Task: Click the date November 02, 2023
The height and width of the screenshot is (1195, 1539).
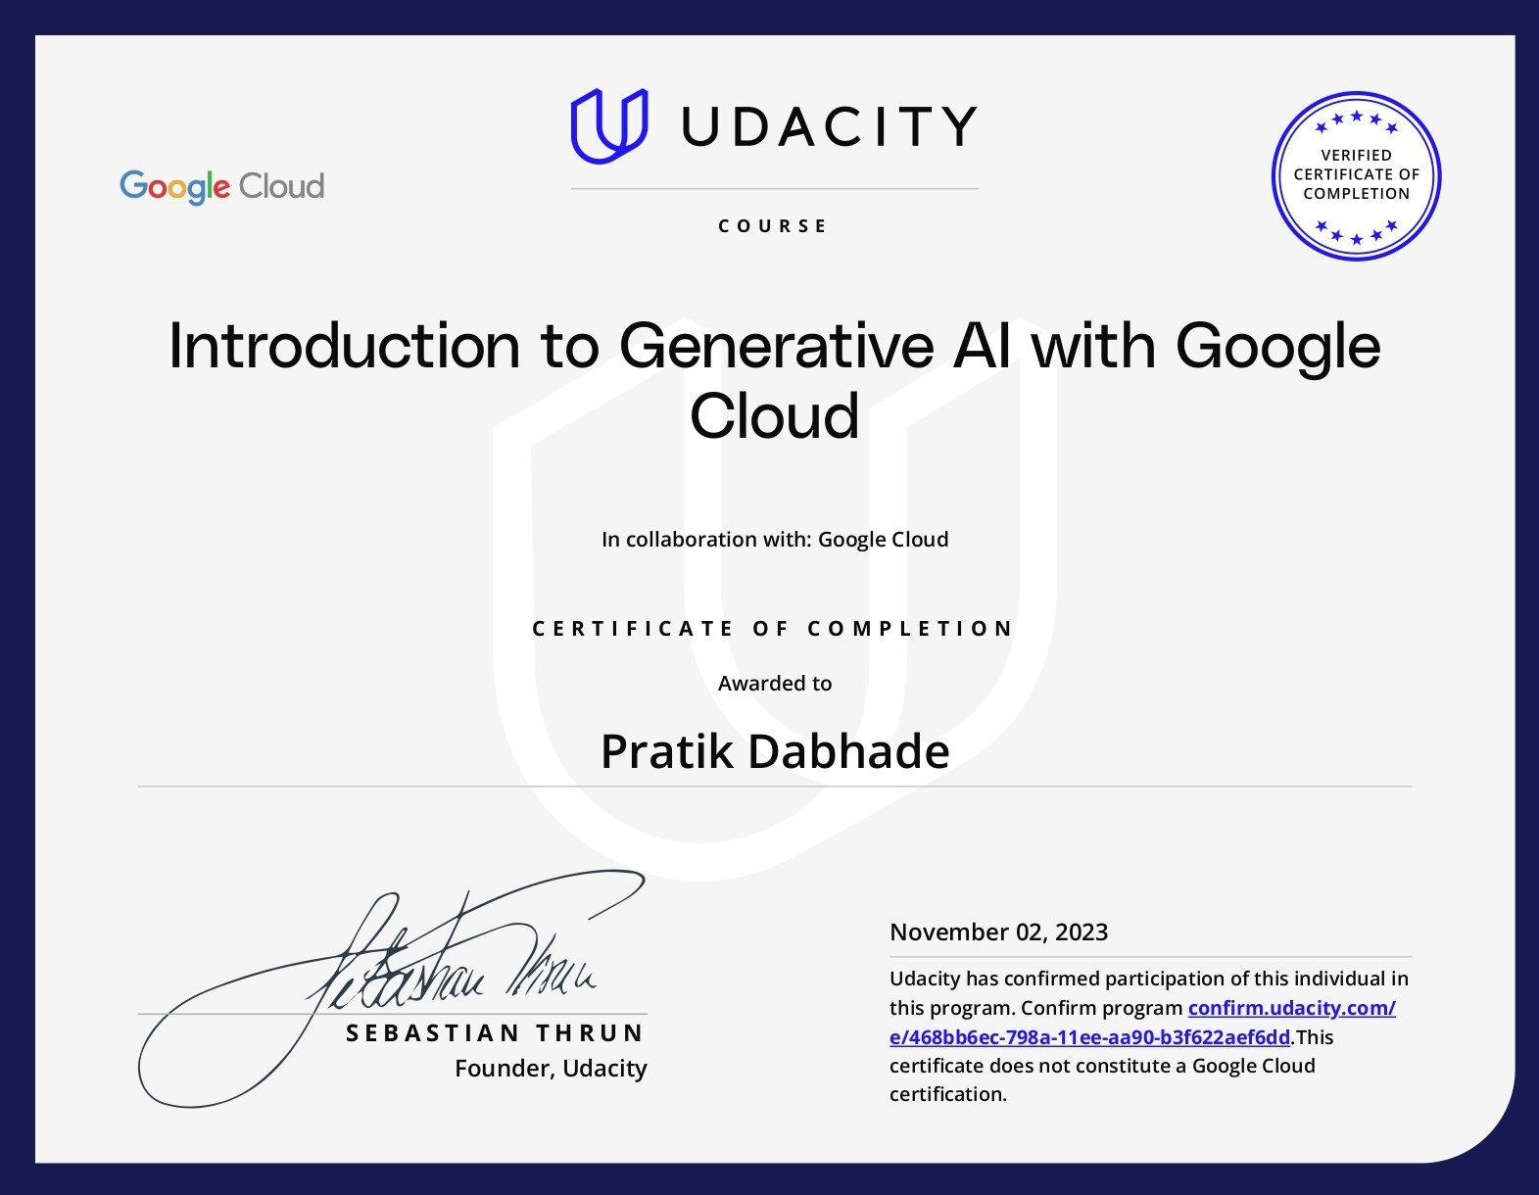Action: (x=999, y=932)
